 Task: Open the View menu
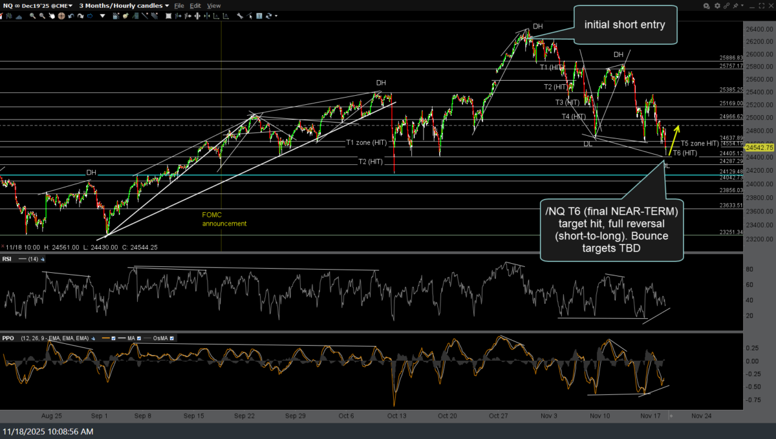pyautogui.click(x=214, y=6)
